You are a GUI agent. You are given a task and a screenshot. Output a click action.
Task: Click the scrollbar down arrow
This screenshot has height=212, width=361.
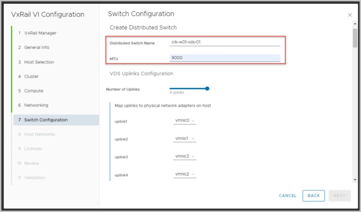(355, 180)
